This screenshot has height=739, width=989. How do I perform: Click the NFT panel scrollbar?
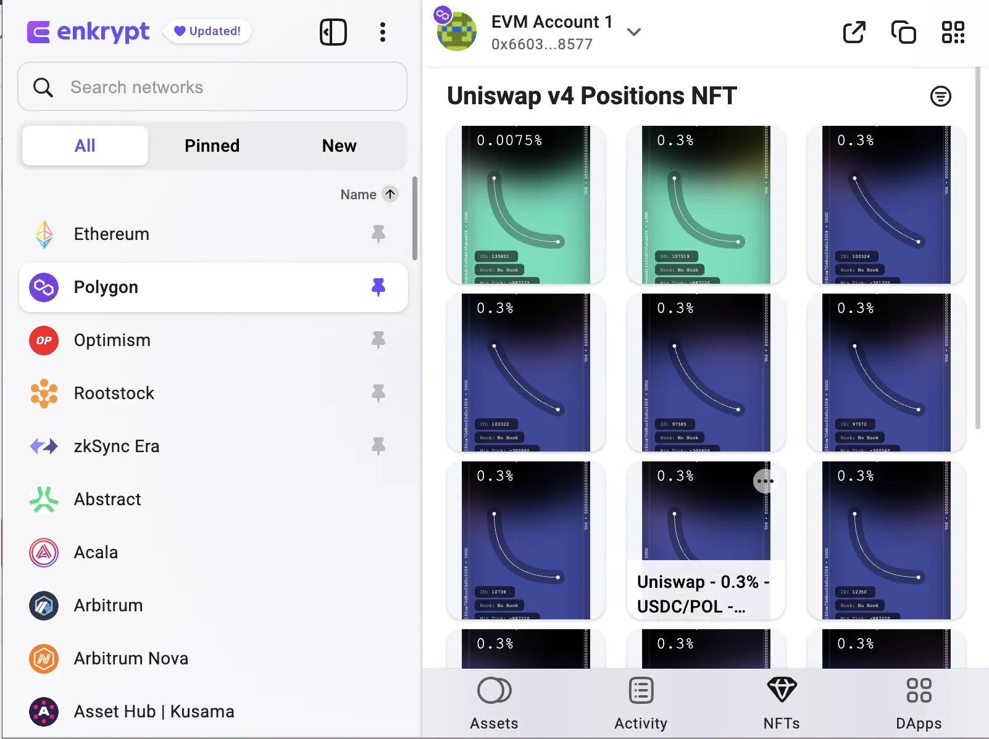[977, 248]
